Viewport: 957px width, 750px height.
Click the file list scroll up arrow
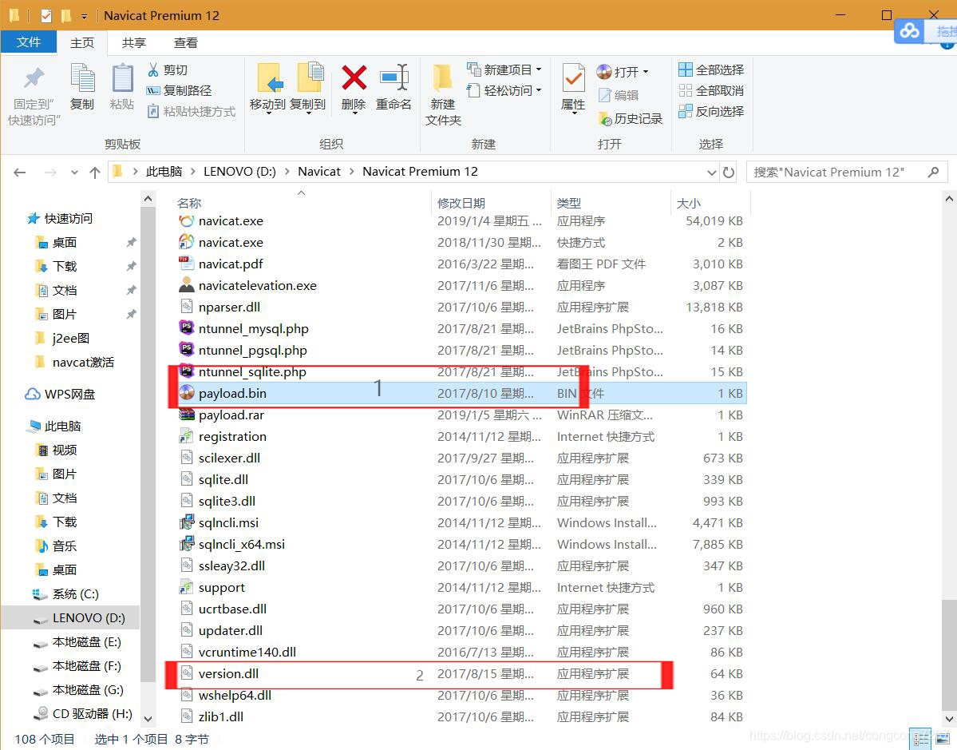click(x=949, y=199)
